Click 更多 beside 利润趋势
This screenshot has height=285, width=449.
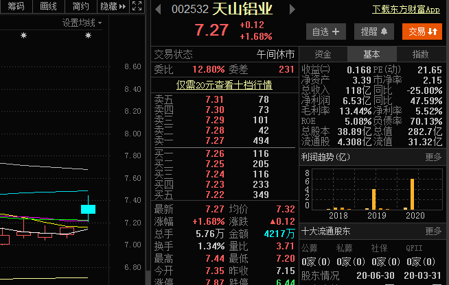pos(433,157)
